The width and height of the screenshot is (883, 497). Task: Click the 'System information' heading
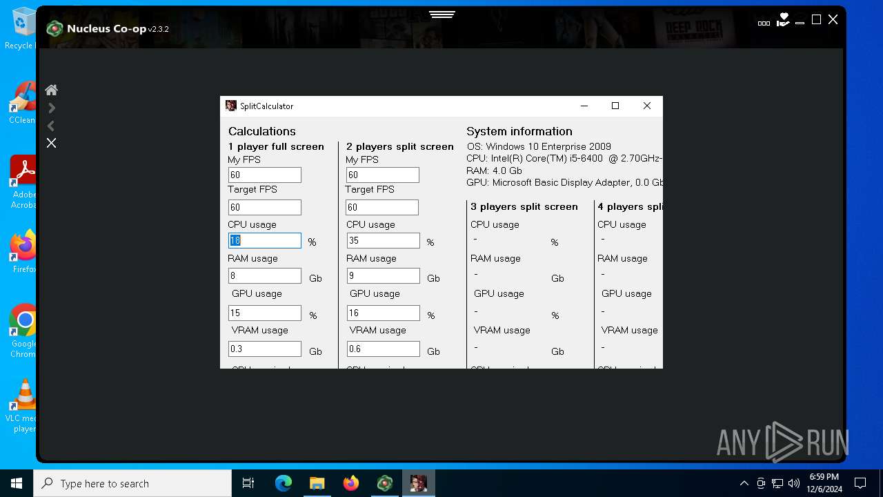coord(519,131)
